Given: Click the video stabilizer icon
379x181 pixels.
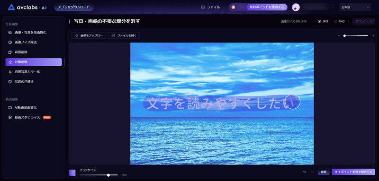Looking at the screenshot, I should coord(10,117).
